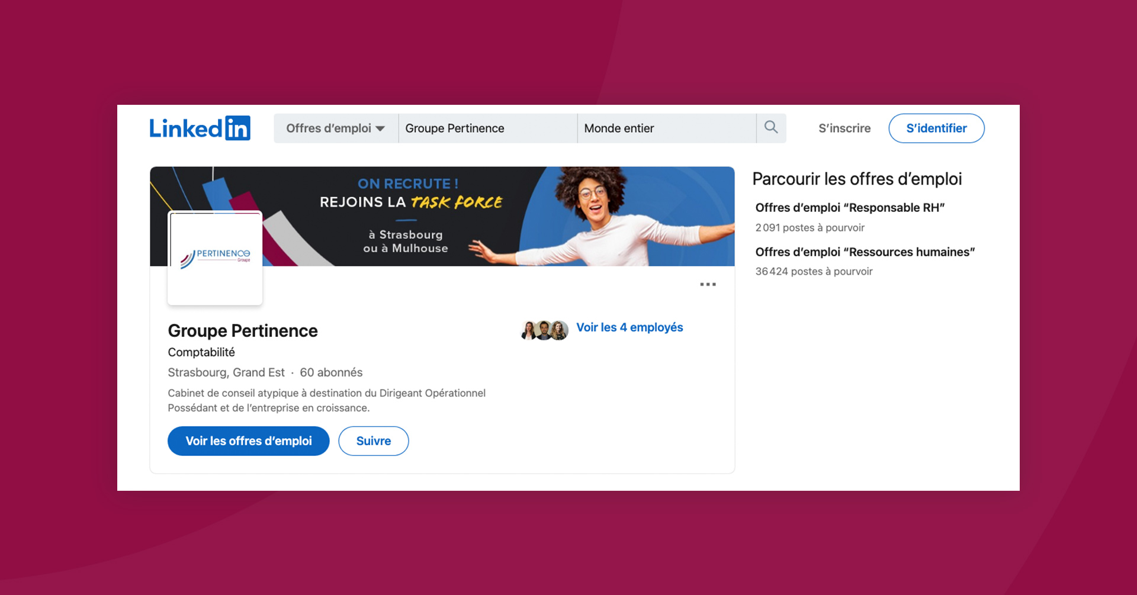
Task: Click the Groupe Pertinence search field
Action: click(x=488, y=128)
